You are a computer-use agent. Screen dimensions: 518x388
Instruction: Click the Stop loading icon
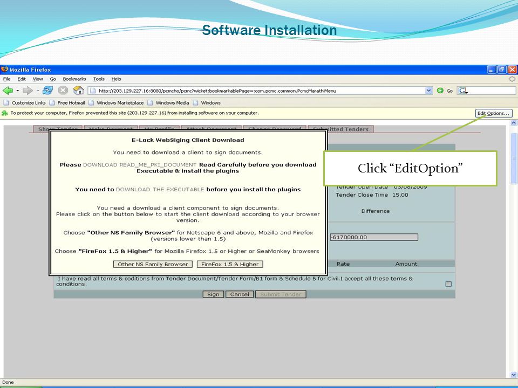(x=63, y=91)
